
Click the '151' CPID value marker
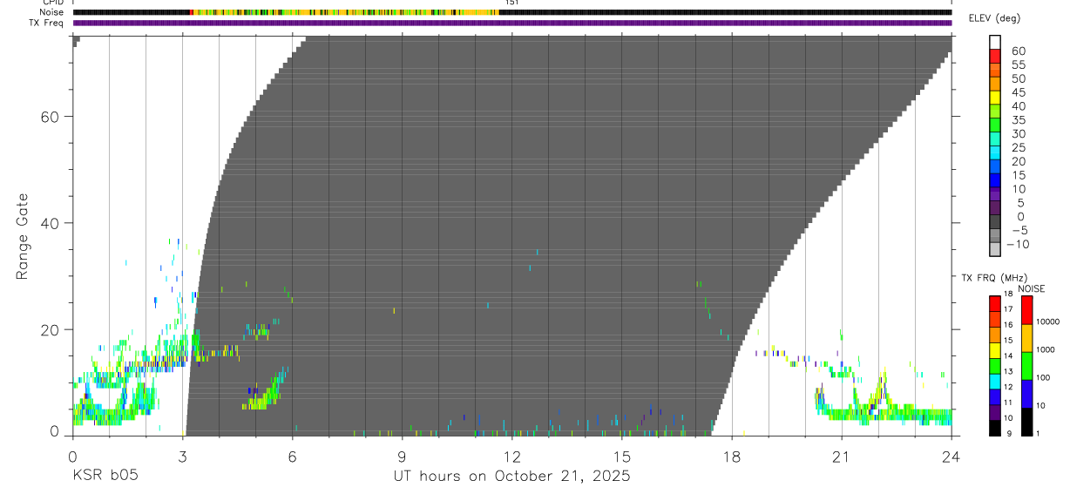coord(511,3)
